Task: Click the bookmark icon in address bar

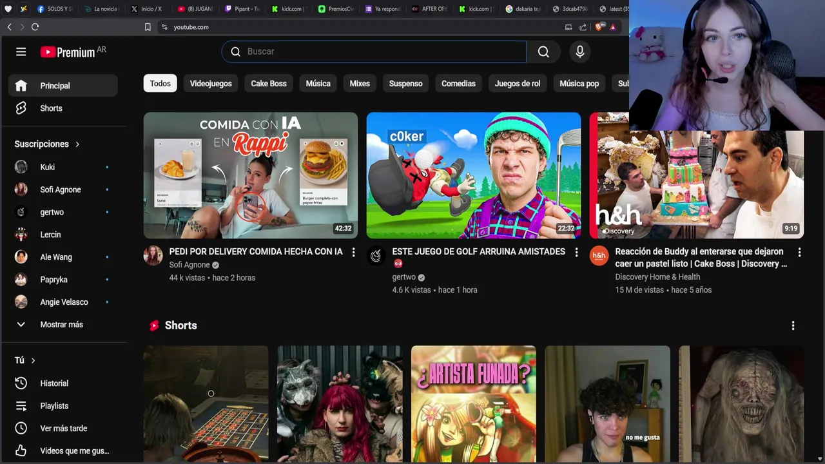Action: pyautogui.click(x=148, y=27)
